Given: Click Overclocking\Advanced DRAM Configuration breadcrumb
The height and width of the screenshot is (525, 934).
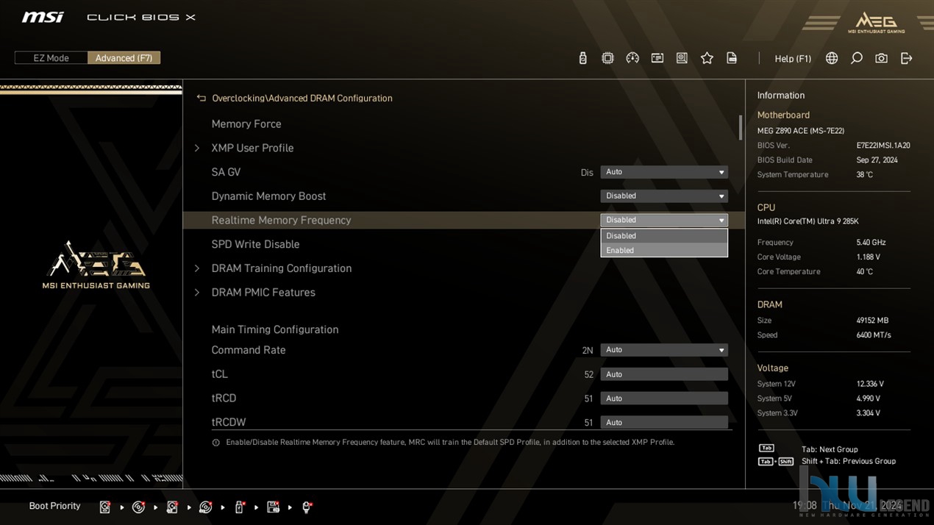Looking at the screenshot, I should (302, 98).
